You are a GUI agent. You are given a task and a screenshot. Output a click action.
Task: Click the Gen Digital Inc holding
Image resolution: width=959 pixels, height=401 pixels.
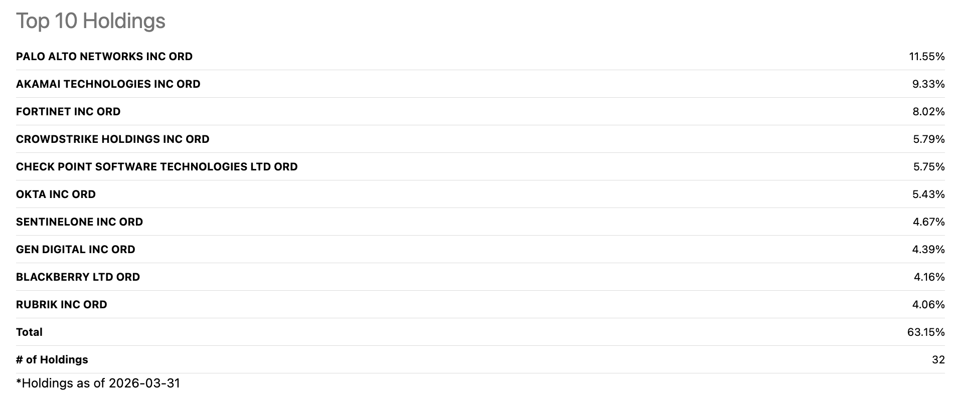click(x=76, y=250)
